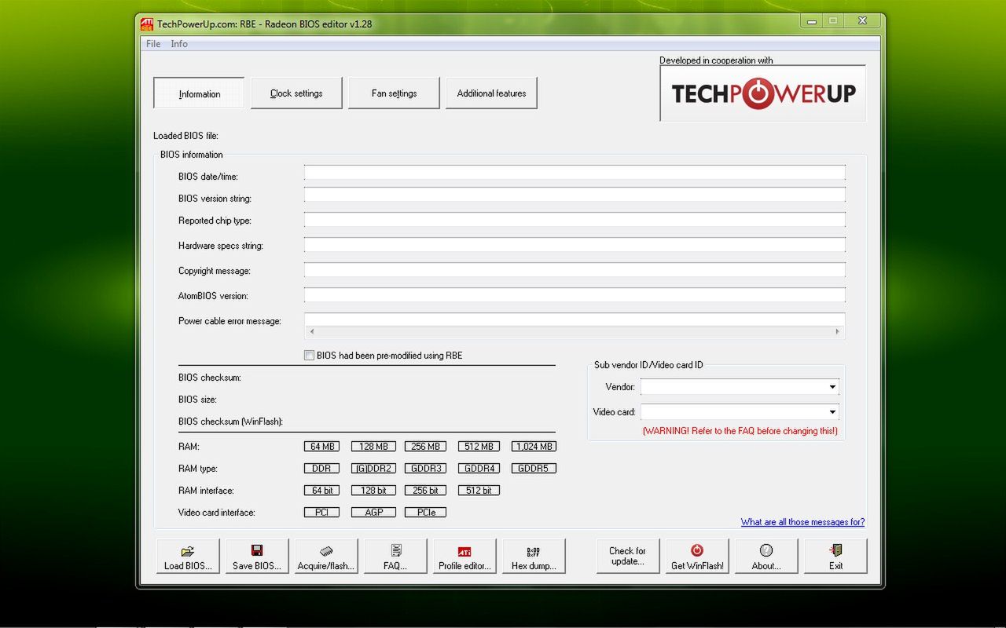Click the ATI application icon in title bar
Viewport: 1006px width, 628px height.
(x=147, y=24)
